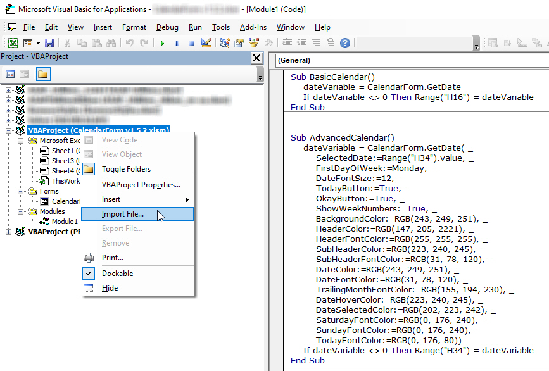The width and height of the screenshot is (549, 371).
Task: Open the Object Browser toolbar icon
Action: [254, 43]
